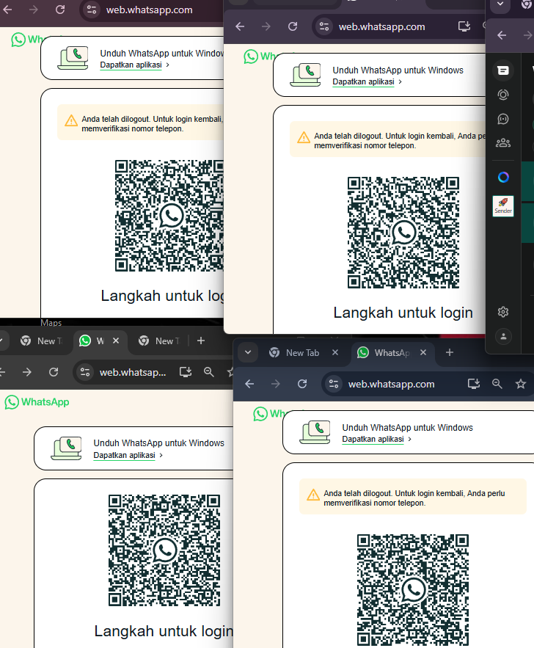The height and width of the screenshot is (648, 534).
Task: Focus the address bar in lower-left window
Action: tap(132, 372)
